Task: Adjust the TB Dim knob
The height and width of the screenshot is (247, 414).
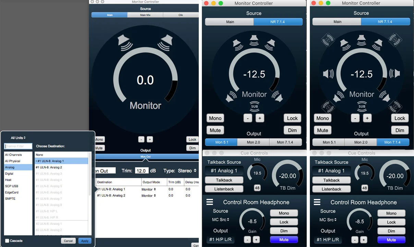Action: pyautogui.click(x=287, y=176)
